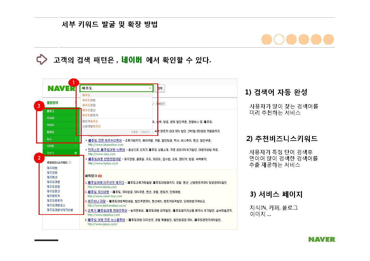Open power link 제주도여행 아주싼곳 제주다

coord(106,183)
